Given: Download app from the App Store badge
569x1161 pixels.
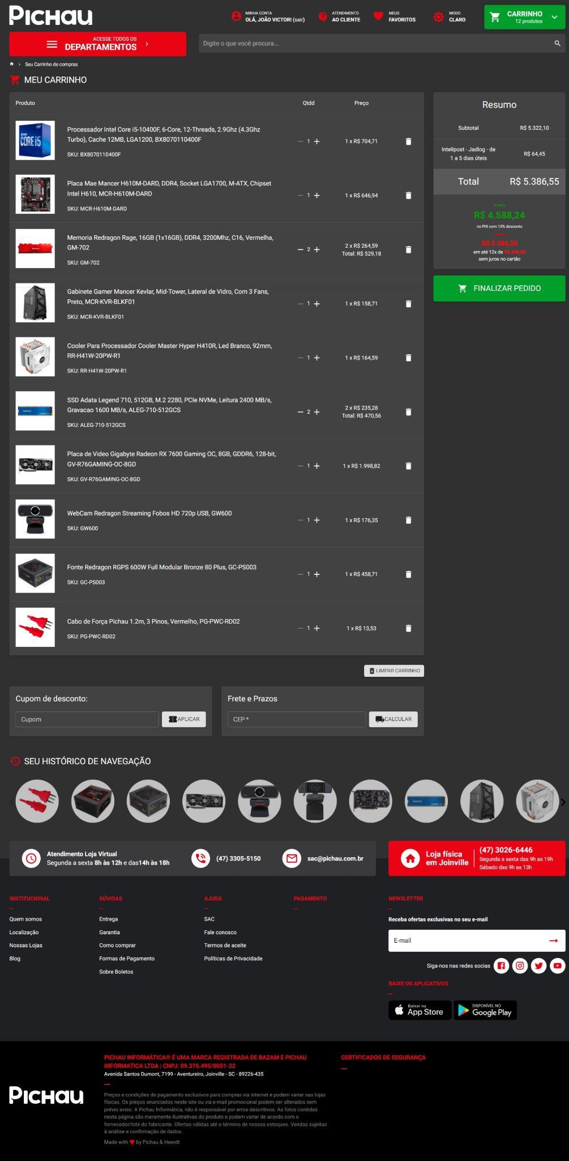Looking at the screenshot, I should 420,1010.
